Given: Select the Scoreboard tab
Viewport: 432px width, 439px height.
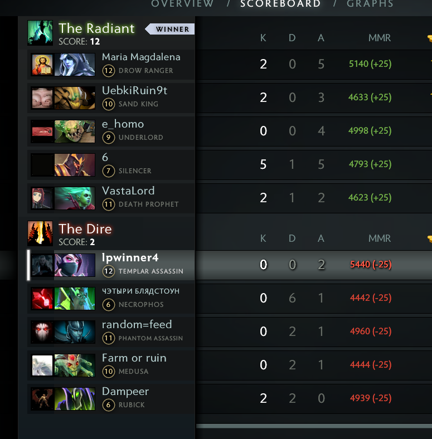Looking at the screenshot, I should click(x=280, y=4).
